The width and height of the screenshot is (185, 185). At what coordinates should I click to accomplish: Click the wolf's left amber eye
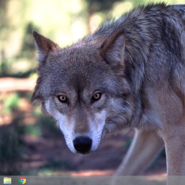pos(63,98)
